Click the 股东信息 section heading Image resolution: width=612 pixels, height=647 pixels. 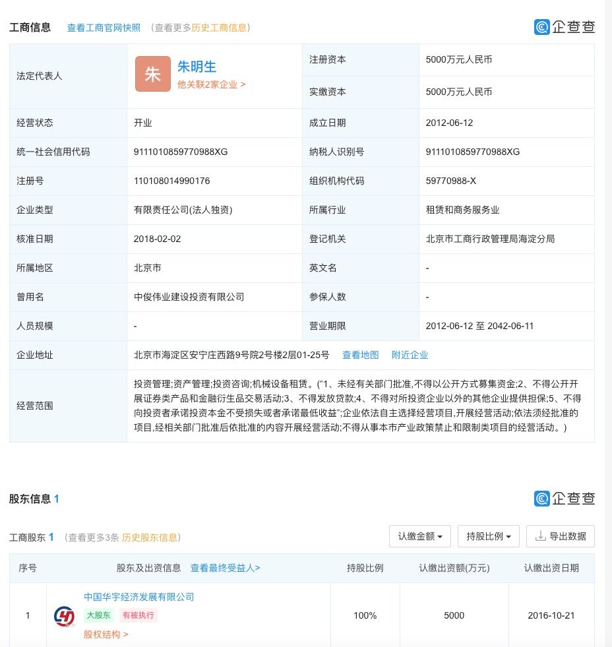[30, 499]
